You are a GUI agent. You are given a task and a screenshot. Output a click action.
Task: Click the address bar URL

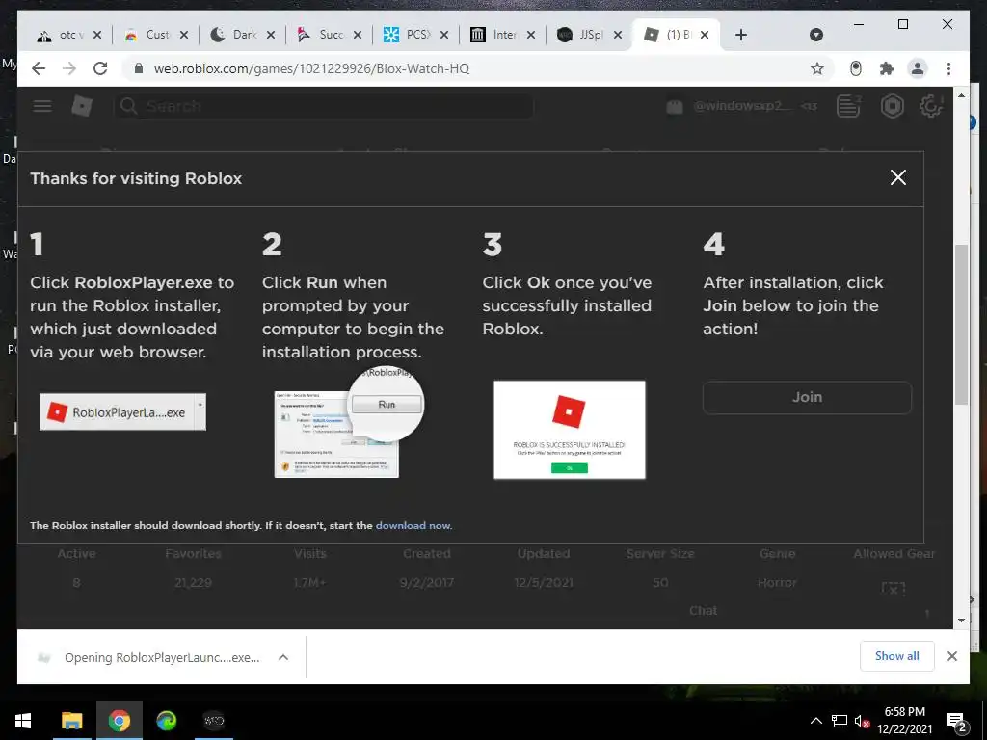click(x=311, y=68)
